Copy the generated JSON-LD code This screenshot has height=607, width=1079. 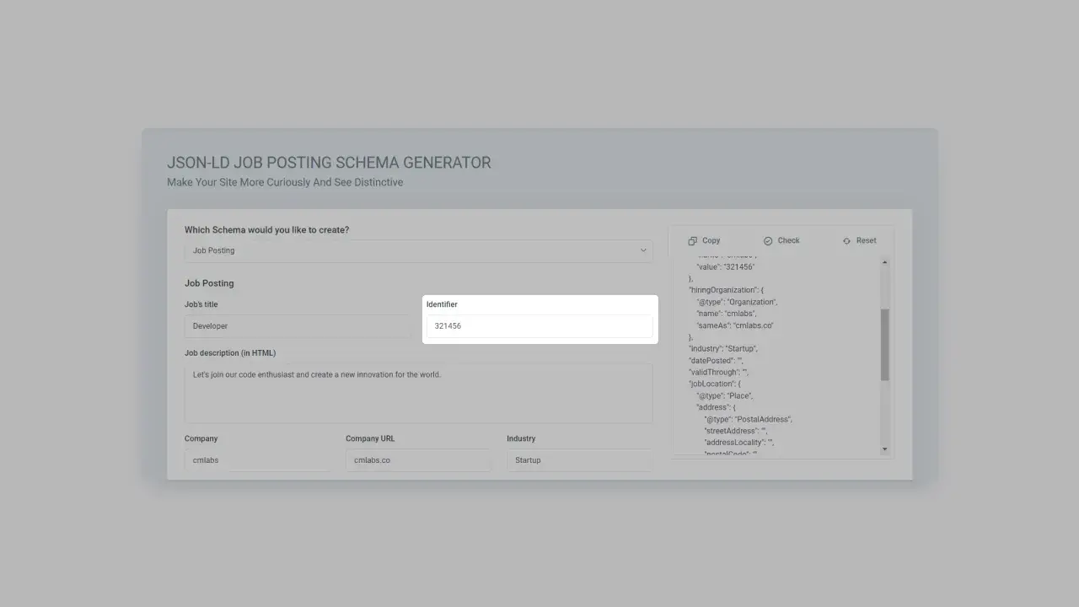(704, 240)
